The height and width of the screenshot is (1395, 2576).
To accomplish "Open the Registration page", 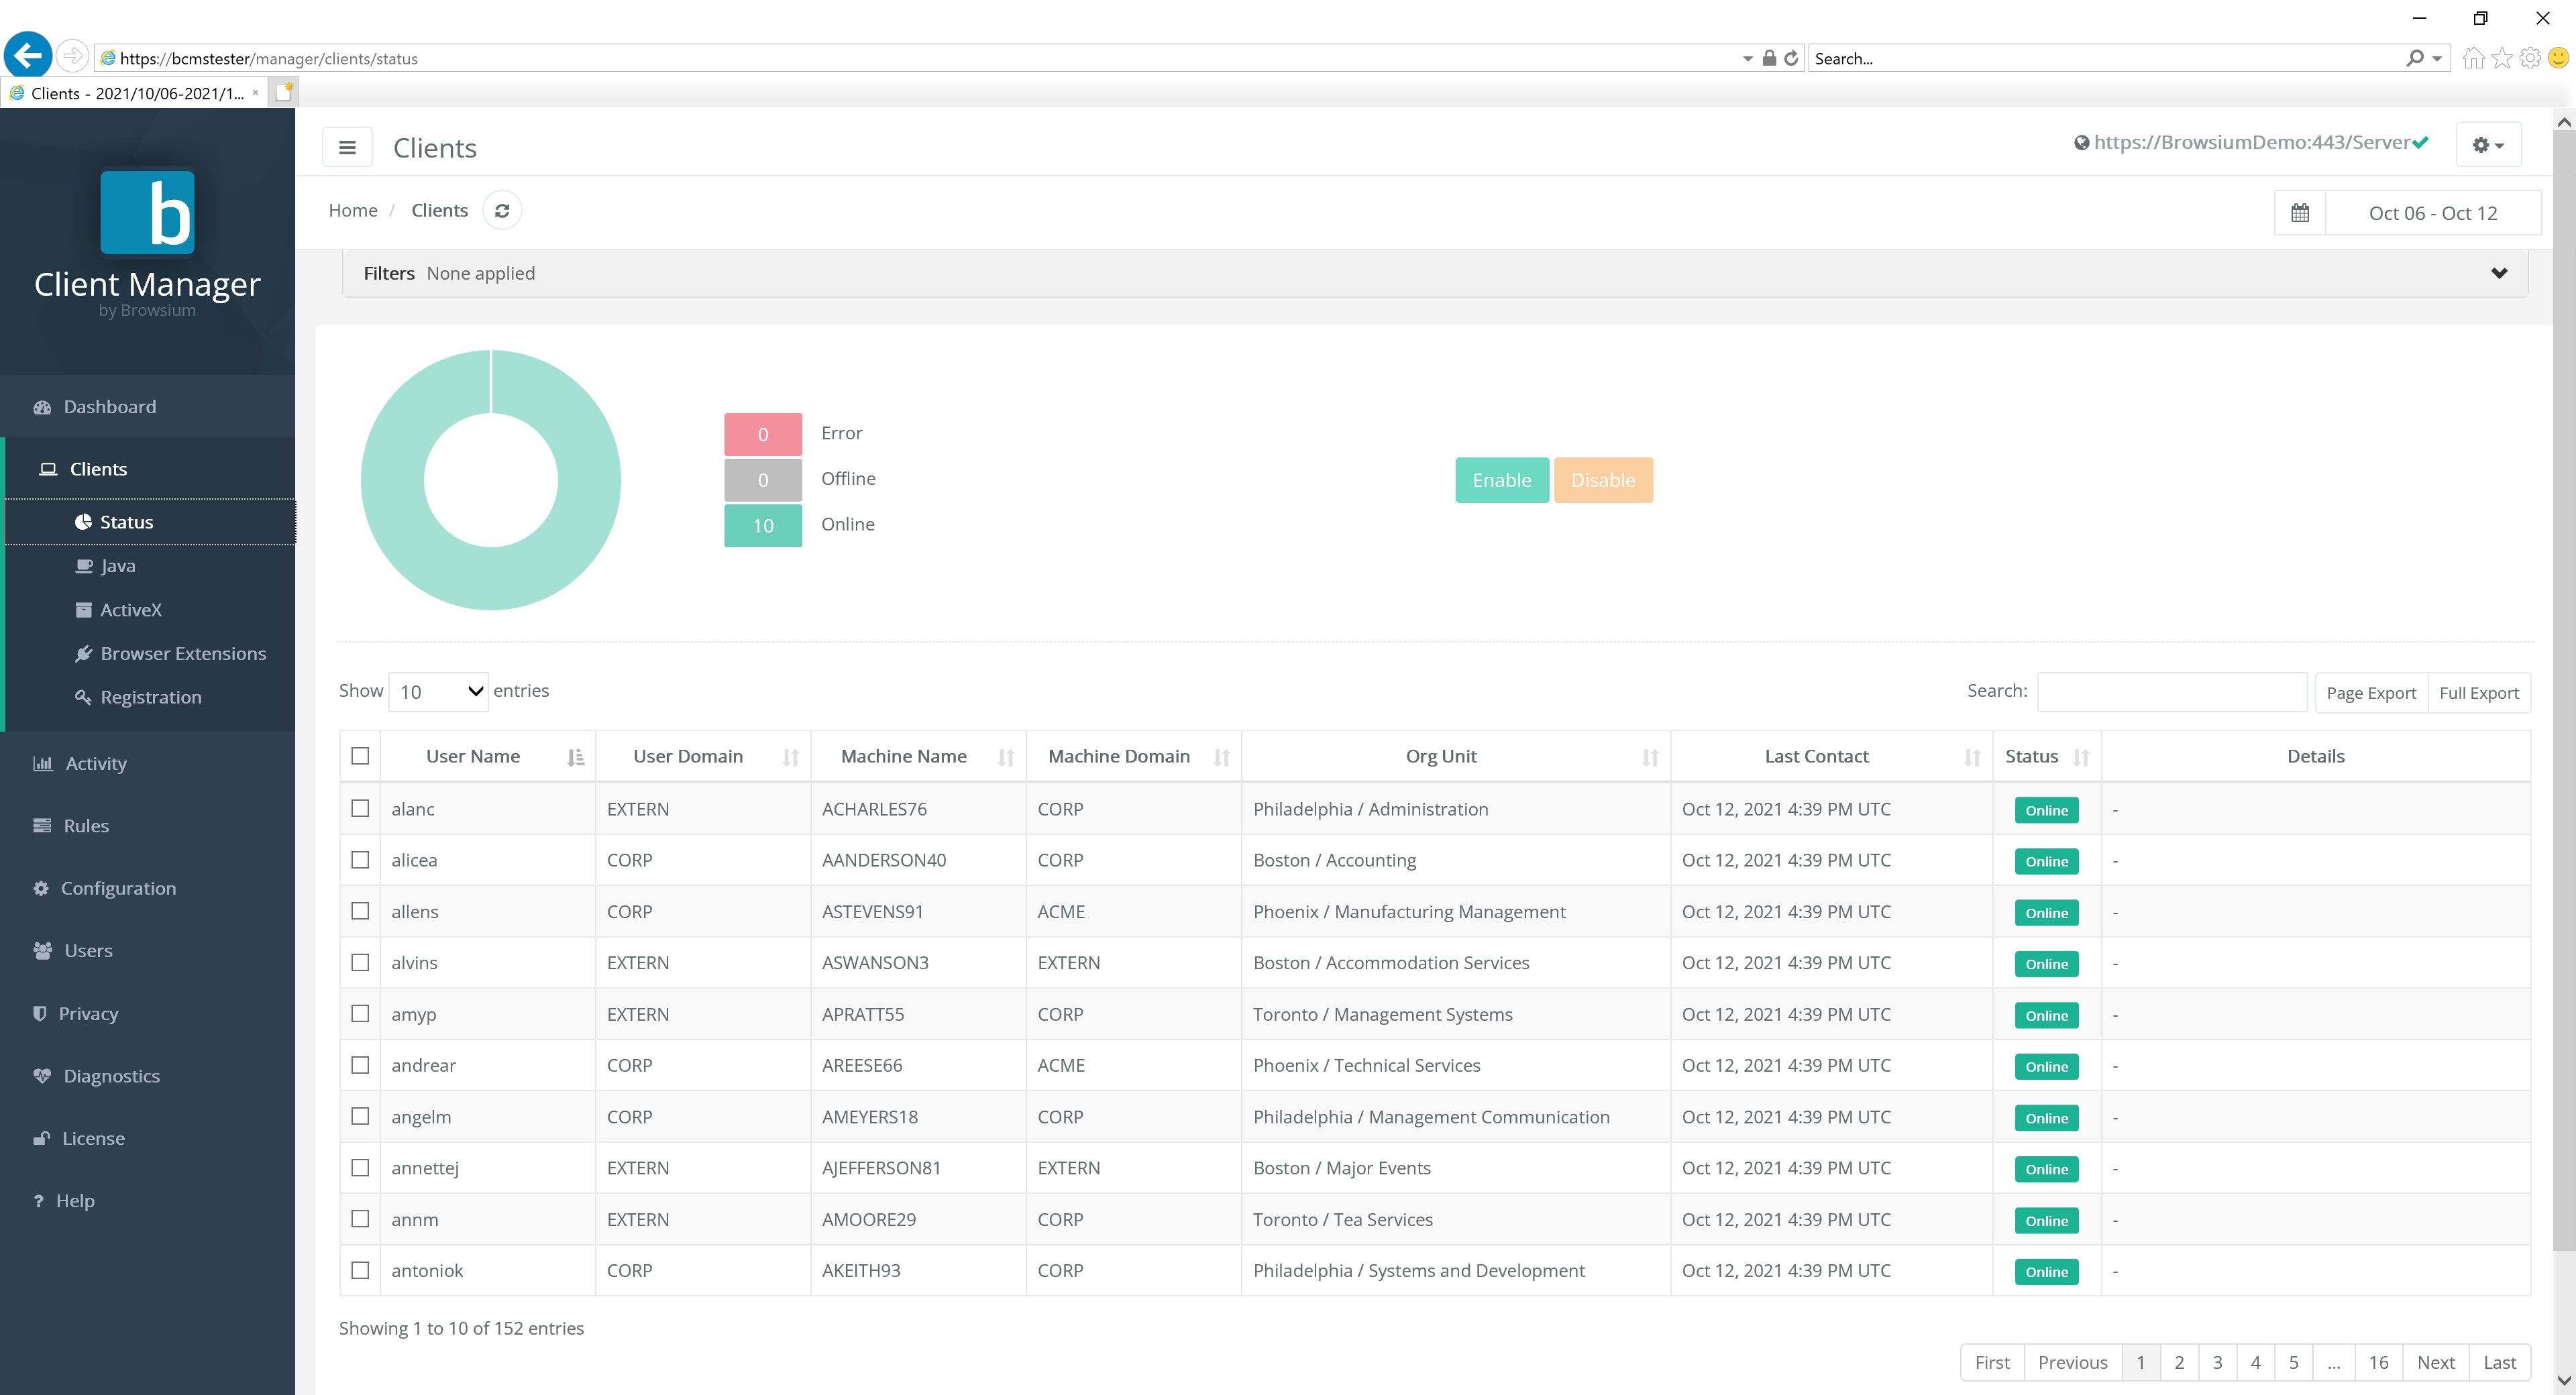I will tap(150, 697).
